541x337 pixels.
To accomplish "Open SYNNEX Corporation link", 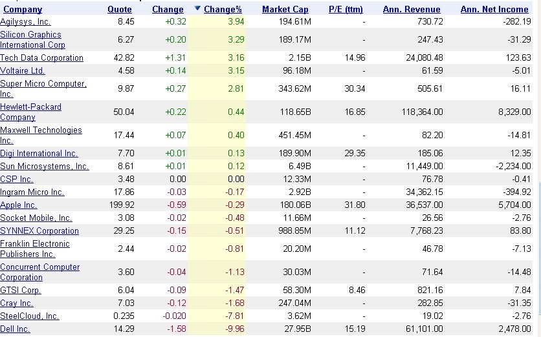I will [39, 230].
